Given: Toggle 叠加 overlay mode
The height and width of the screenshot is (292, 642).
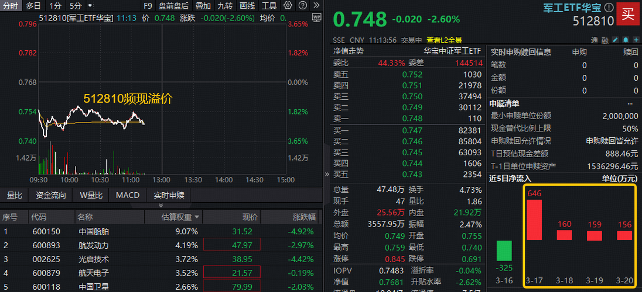Looking at the screenshot, I should coord(203,6).
